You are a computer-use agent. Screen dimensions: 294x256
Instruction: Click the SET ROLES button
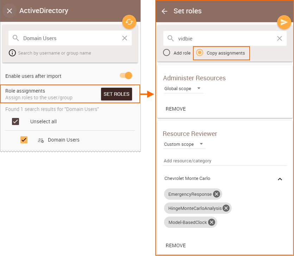117,94
